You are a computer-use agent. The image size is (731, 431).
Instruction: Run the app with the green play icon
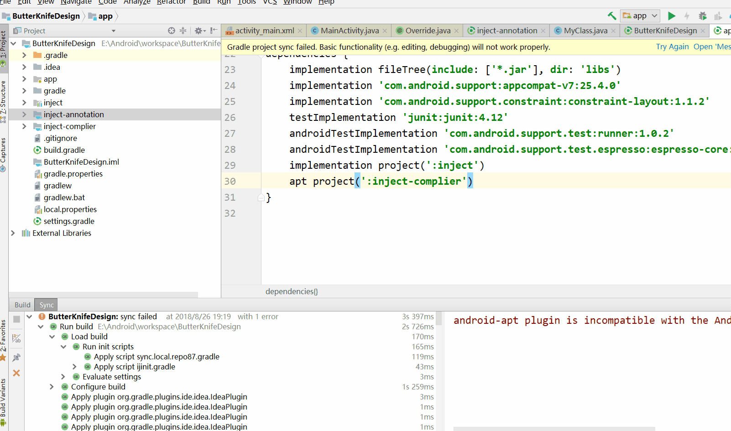[x=672, y=16]
